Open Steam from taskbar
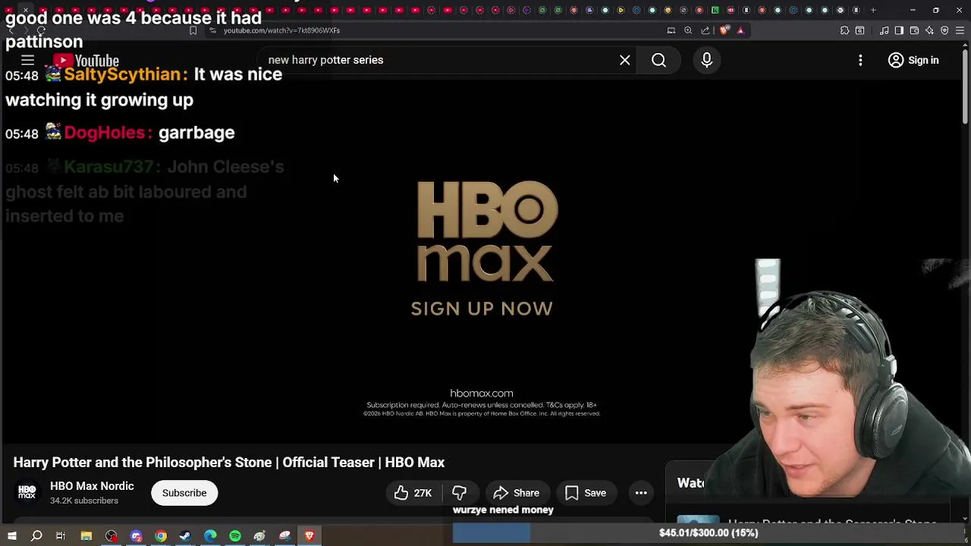 pos(185,536)
